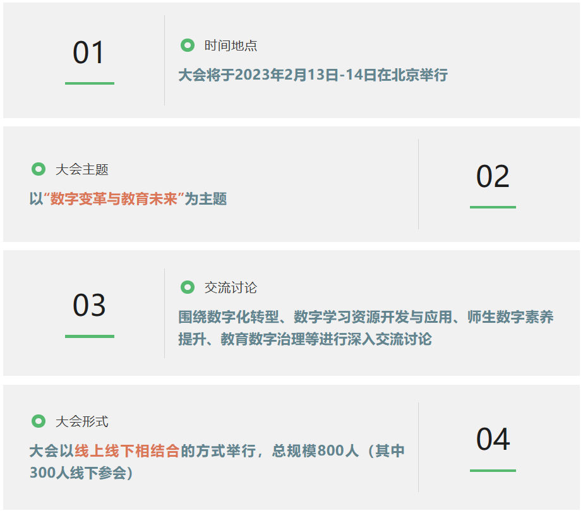Click the green circle icon beside 大会形式
Screen dimensions: 583x513
[x=39, y=421]
